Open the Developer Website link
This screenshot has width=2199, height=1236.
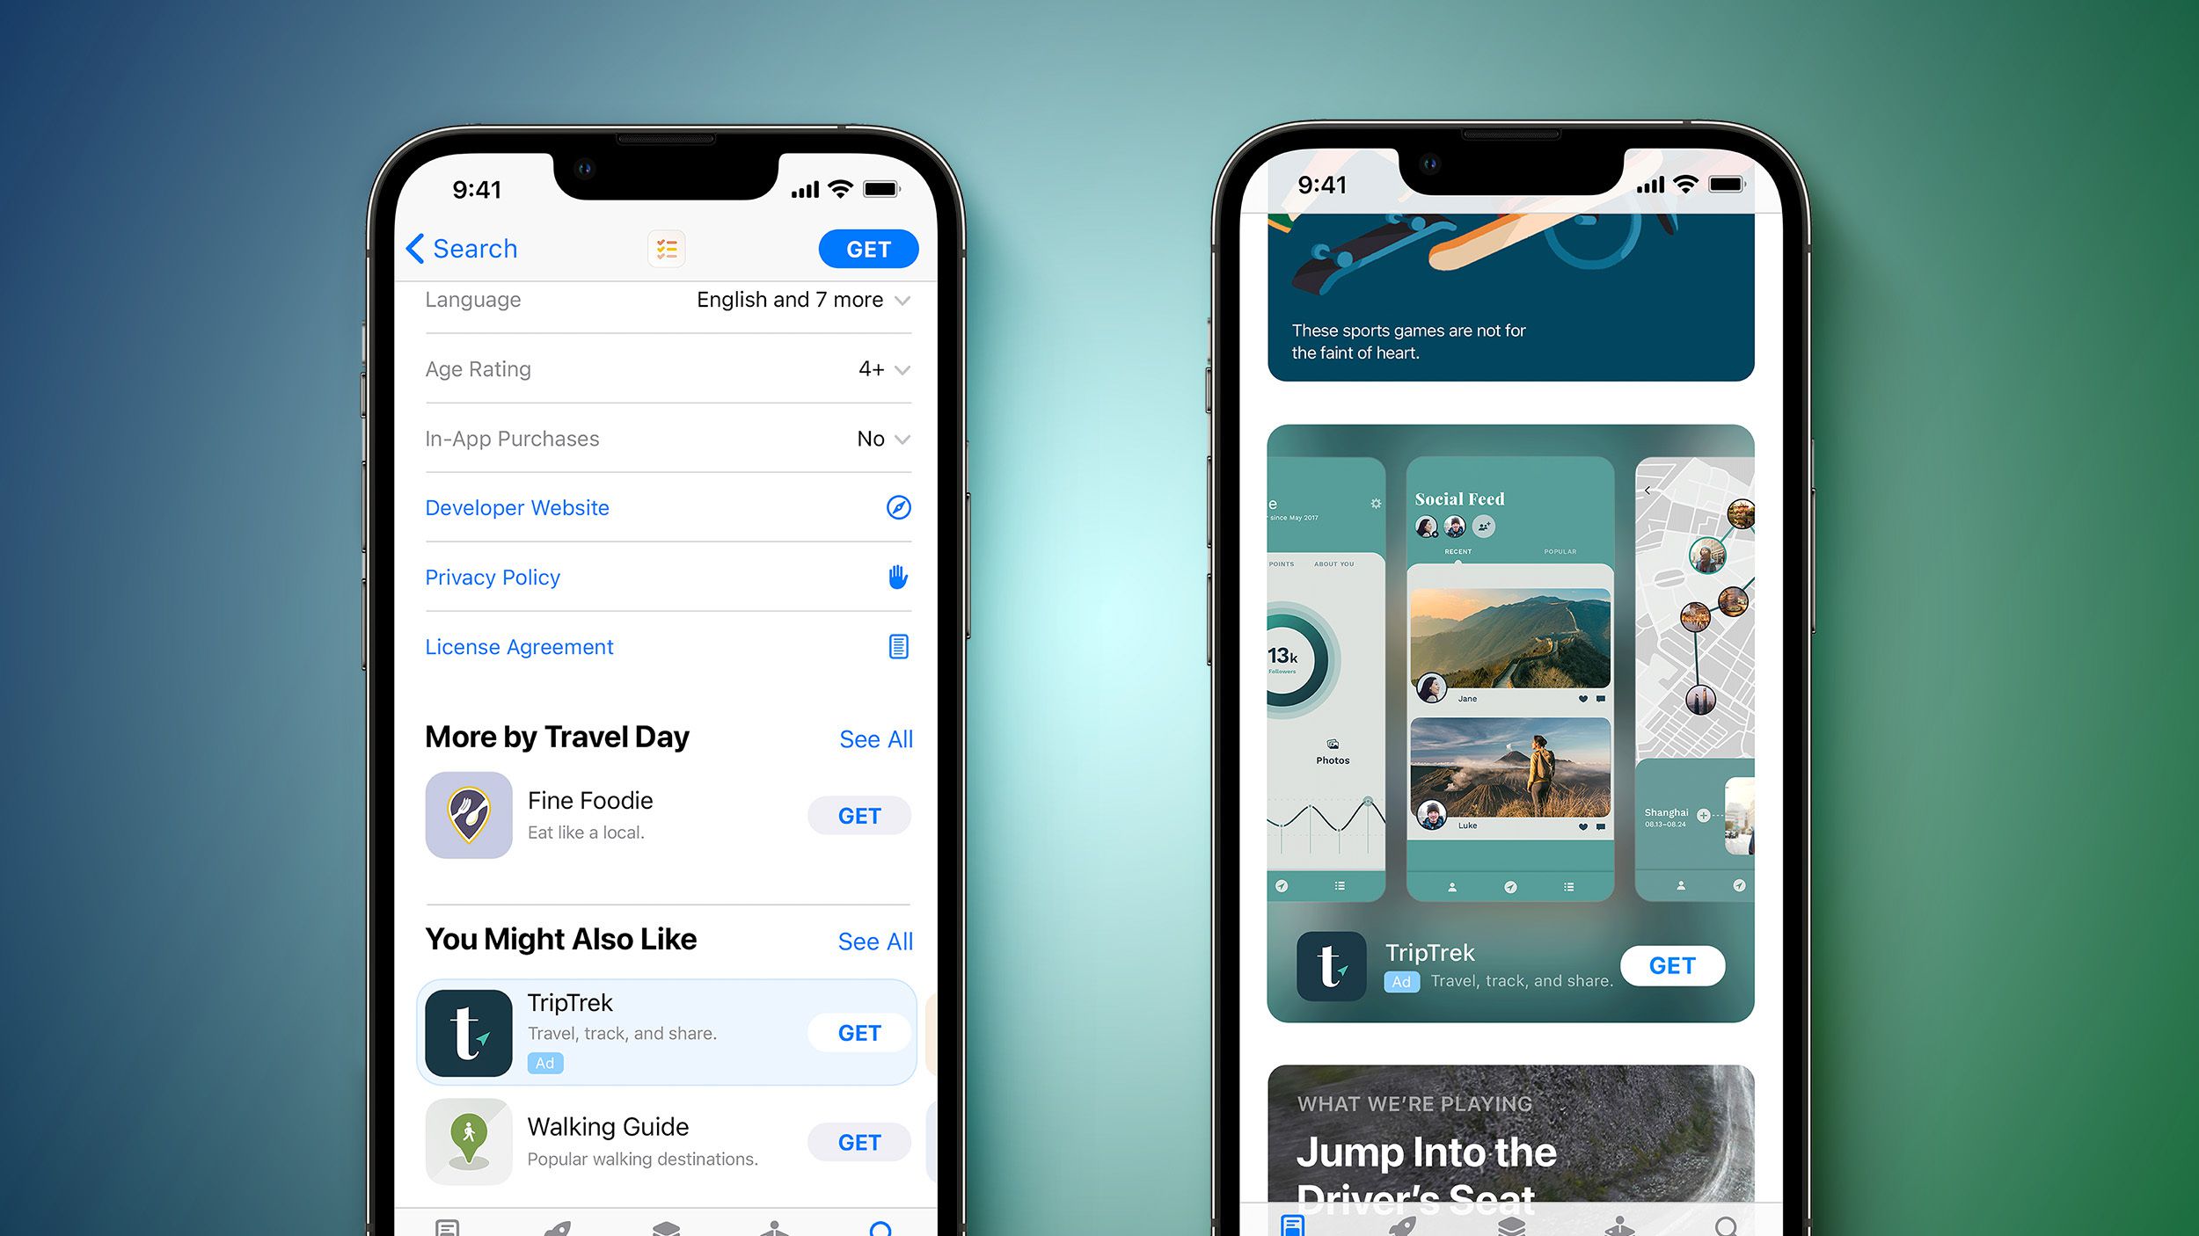pyautogui.click(x=516, y=505)
